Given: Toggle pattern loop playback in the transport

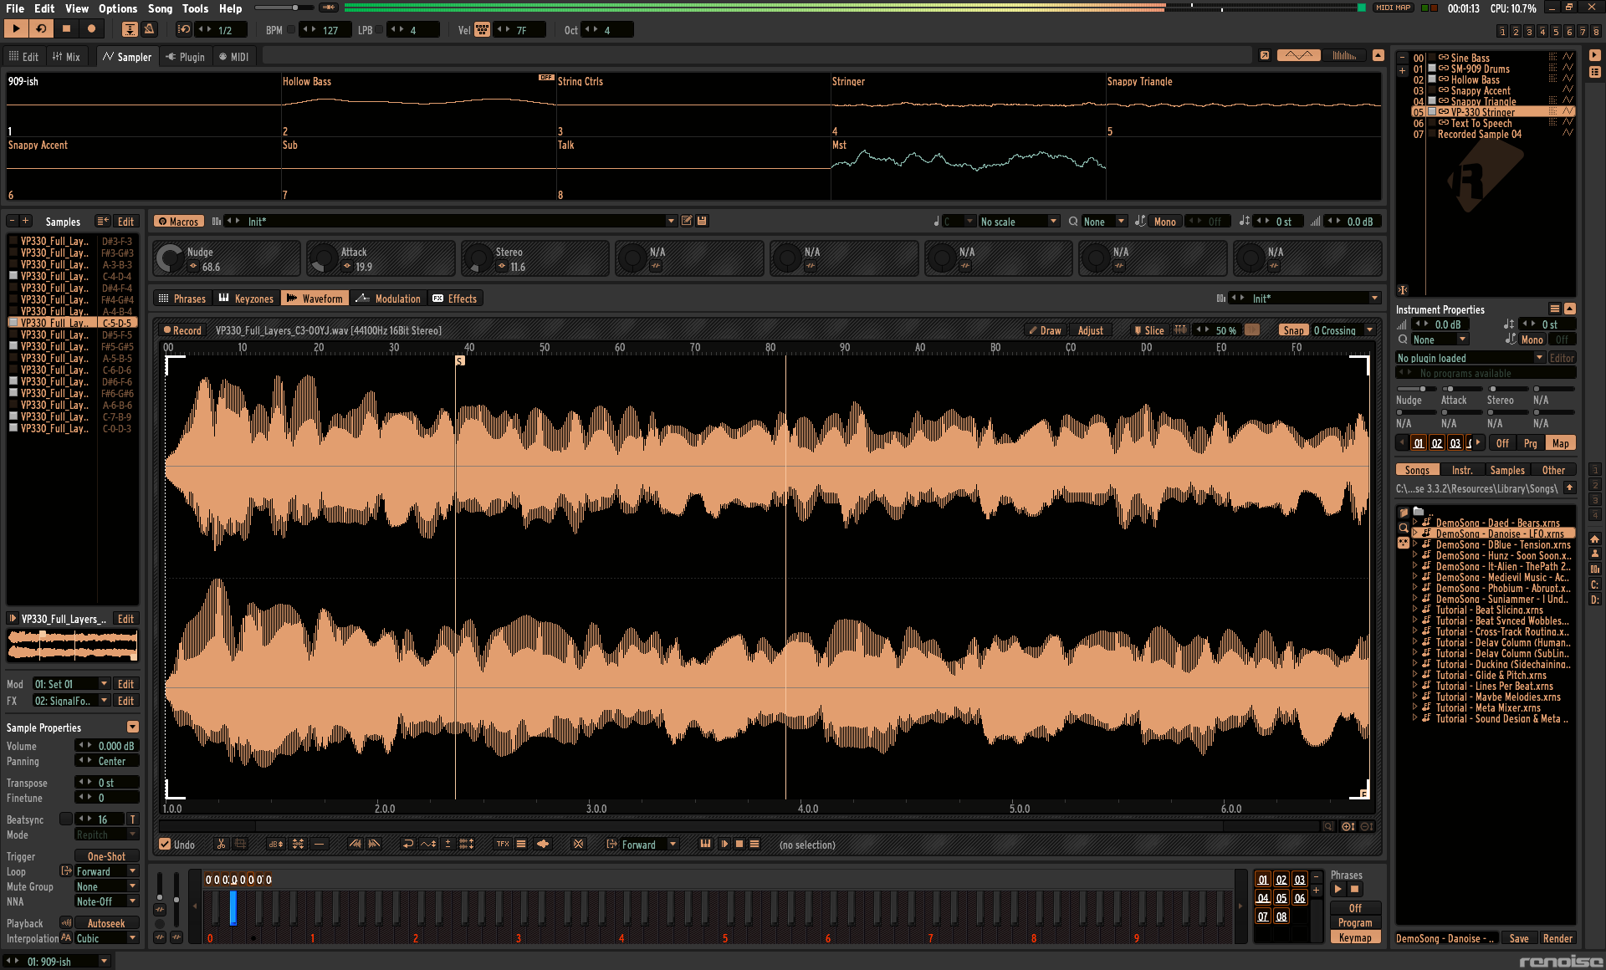Looking at the screenshot, I should (41, 28).
